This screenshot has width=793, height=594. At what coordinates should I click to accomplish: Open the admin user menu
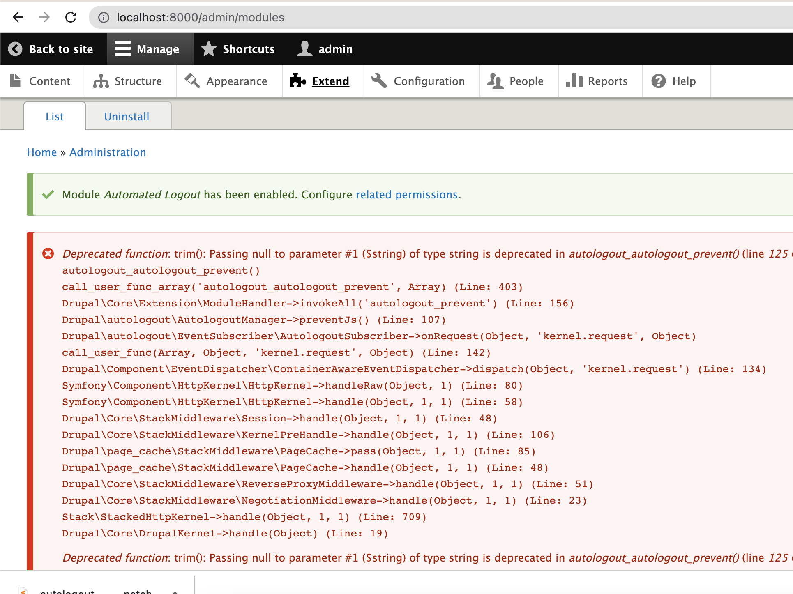[324, 49]
